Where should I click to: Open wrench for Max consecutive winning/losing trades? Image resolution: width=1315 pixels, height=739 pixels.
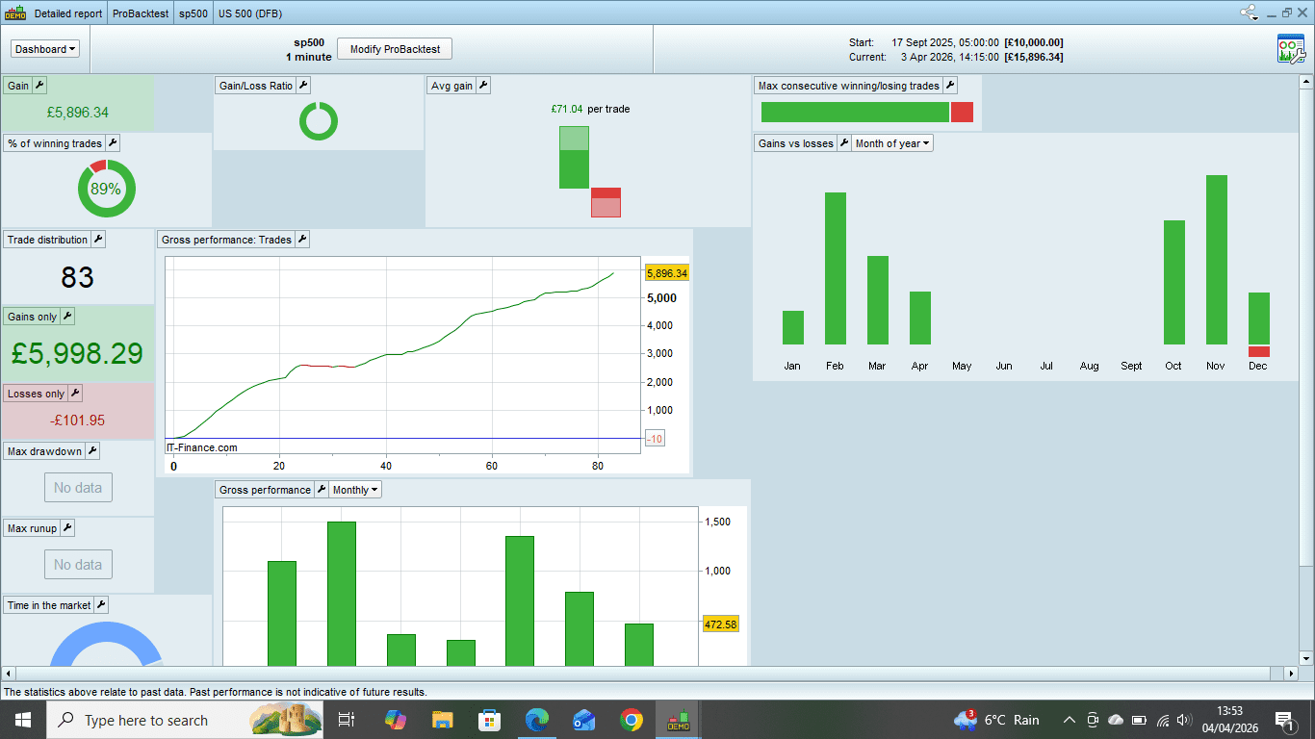950,86
